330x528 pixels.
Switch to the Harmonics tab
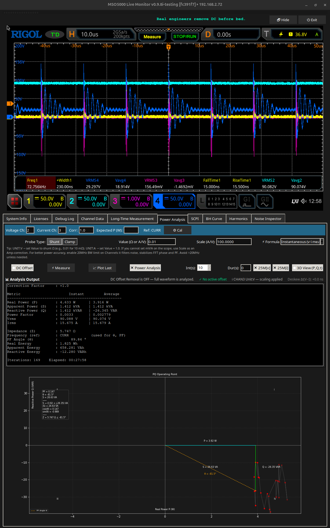(x=238, y=219)
